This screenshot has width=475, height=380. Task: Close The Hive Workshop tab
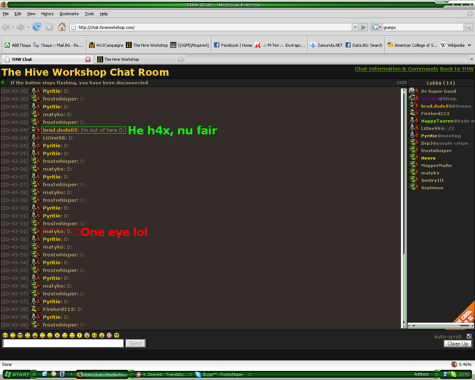click(x=181, y=59)
